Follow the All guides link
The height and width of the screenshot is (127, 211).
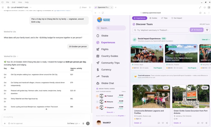121,116
